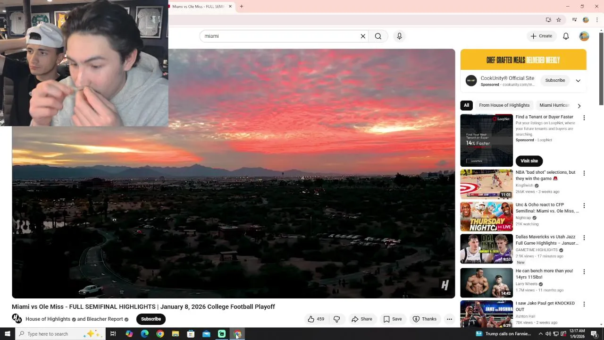
Task: Show hidden system tray icons
Action: (x=541, y=334)
